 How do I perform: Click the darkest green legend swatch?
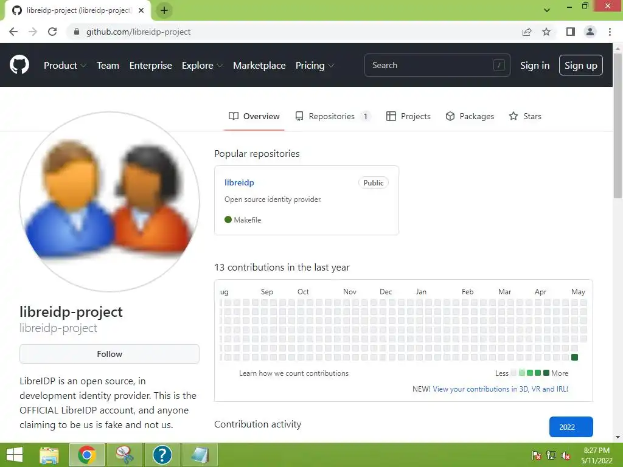point(546,373)
